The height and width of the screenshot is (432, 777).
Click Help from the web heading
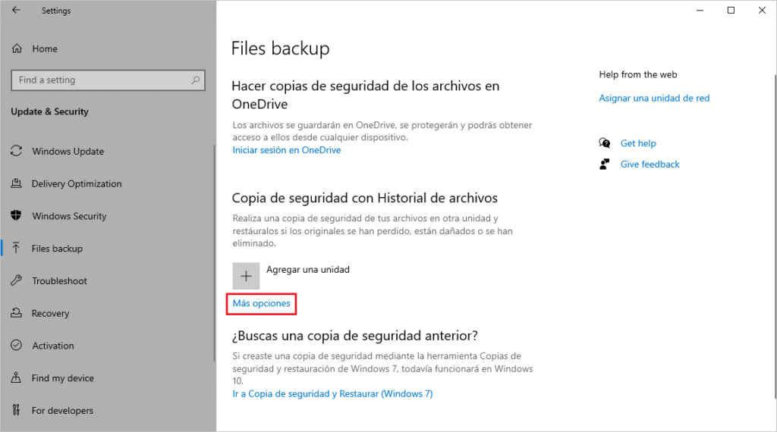coord(637,74)
